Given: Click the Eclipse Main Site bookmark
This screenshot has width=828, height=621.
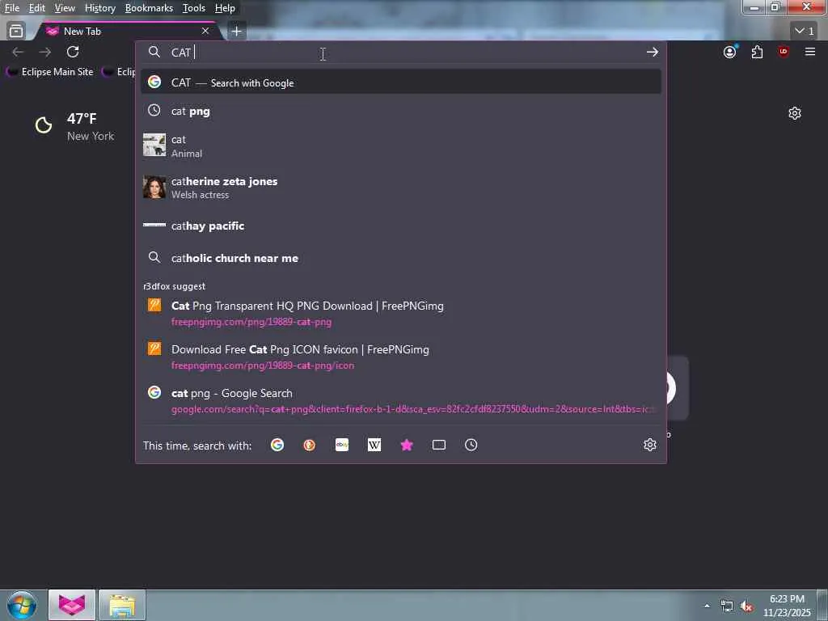Looking at the screenshot, I should tap(49, 72).
